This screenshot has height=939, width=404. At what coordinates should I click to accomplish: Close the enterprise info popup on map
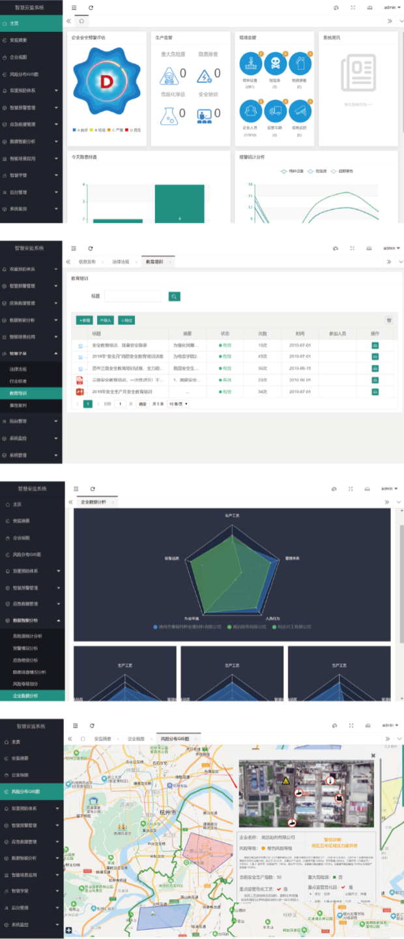tap(373, 755)
